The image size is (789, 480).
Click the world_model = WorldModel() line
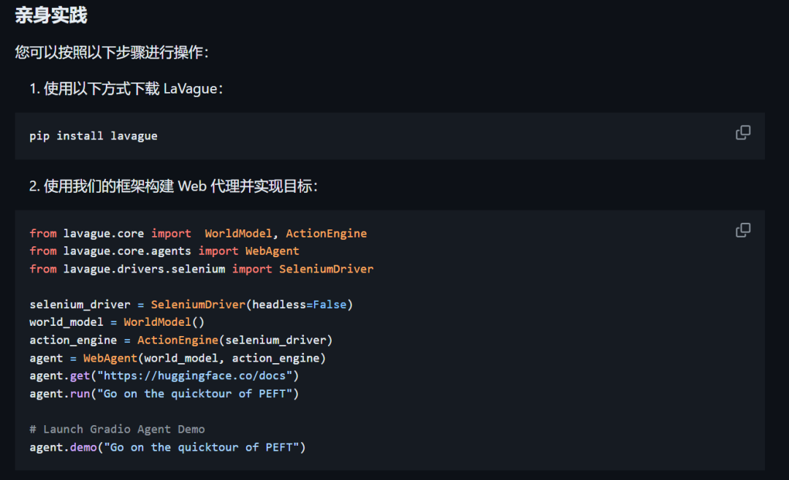[117, 322]
